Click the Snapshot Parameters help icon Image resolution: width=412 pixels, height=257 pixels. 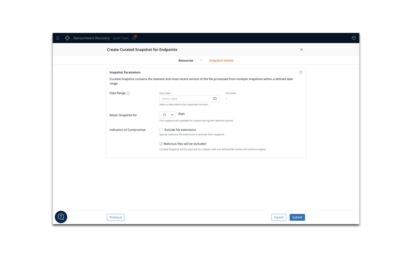pyautogui.click(x=301, y=72)
